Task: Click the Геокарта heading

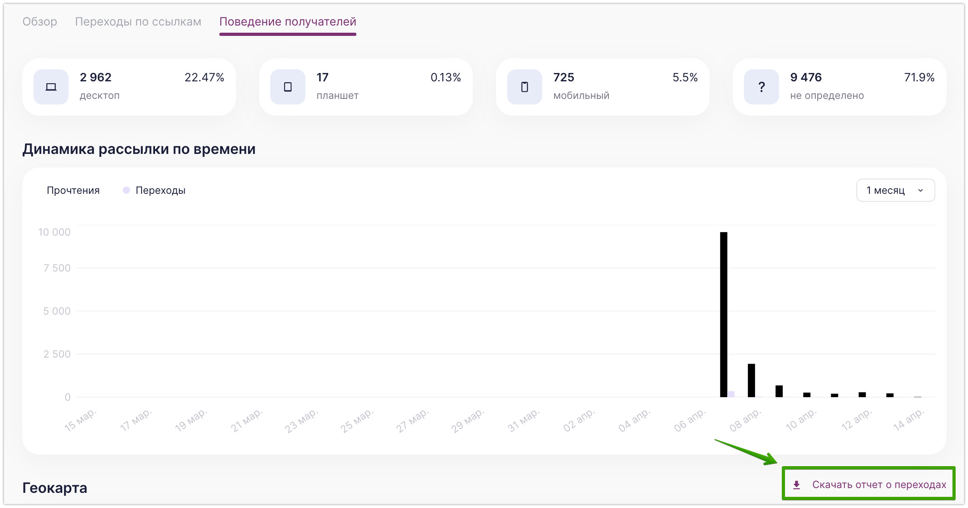Action: (x=55, y=488)
